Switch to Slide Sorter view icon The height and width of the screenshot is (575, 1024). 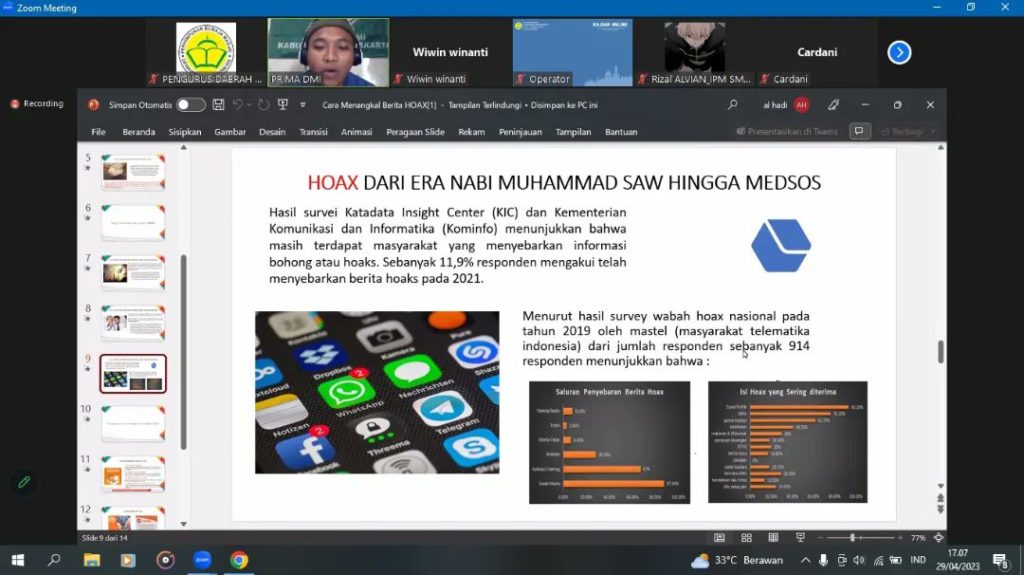point(746,538)
